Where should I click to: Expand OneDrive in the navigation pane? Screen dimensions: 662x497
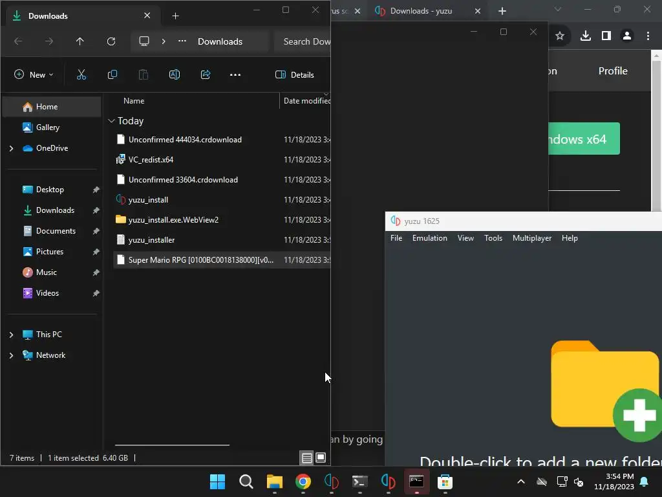click(x=12, y=148)
